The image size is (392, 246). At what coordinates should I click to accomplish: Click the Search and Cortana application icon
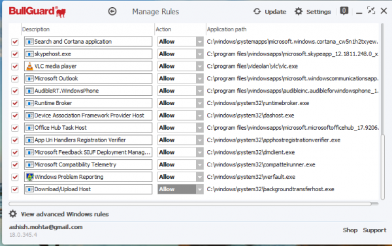click(x=30, y=42)
